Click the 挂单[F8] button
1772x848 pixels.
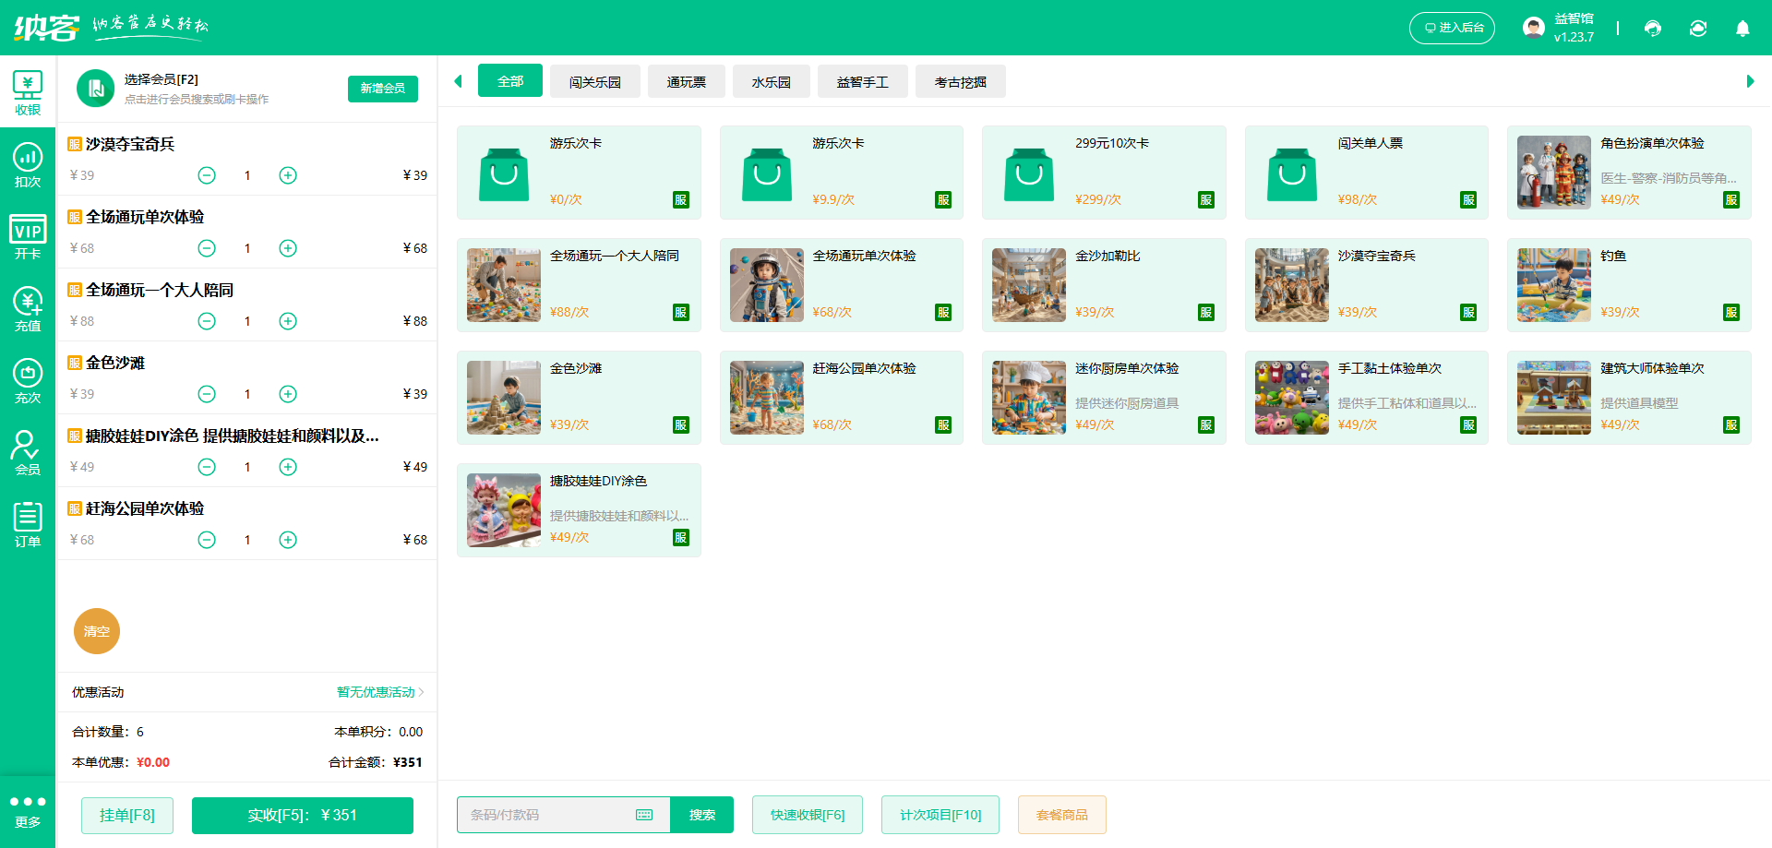[x=127, y=816]
